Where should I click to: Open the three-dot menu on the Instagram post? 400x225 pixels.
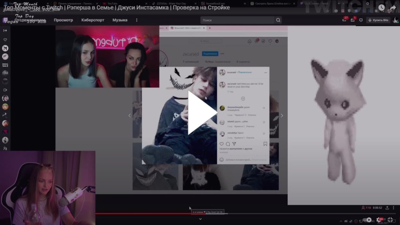point(265,72)
